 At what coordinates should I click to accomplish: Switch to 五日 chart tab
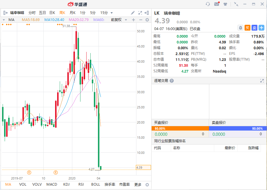click(x=42, y=13)
